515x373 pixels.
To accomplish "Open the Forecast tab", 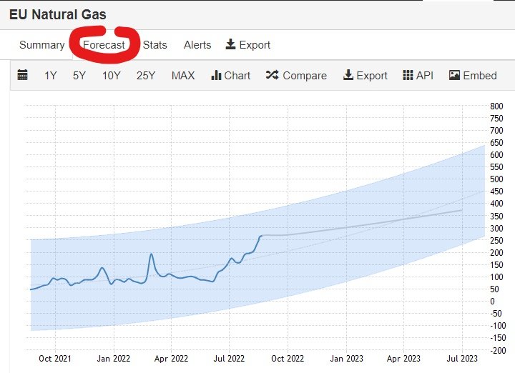I will pos(104,45).
